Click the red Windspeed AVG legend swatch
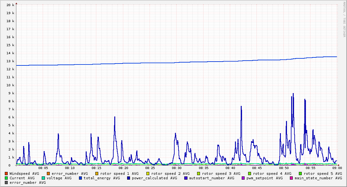This screenshot has width=347, height=187. pos(6,174)
